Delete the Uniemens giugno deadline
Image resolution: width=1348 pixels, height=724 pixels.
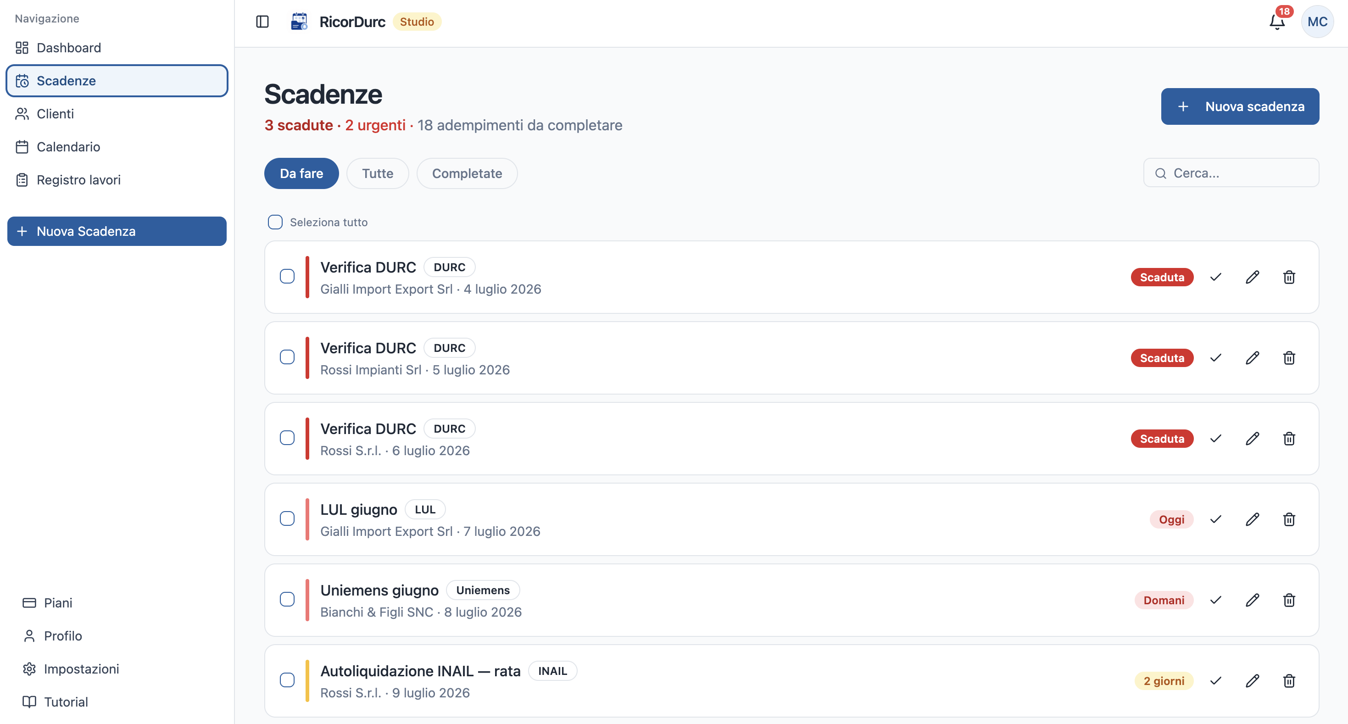point(1289,600)
